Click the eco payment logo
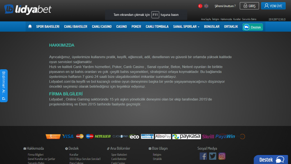This screenshot has width=291, height=164. pyautogui.click(x=134, y=137)
